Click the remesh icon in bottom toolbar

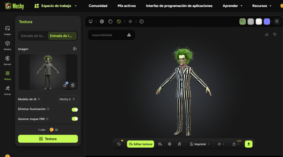(170, 144)
